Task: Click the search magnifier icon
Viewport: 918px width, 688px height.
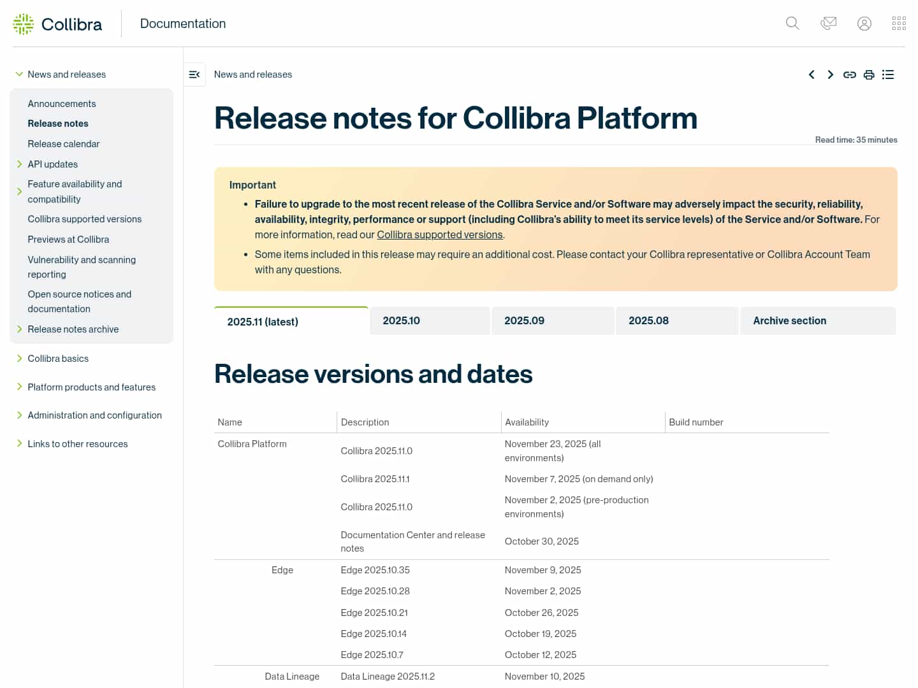Action: [792, 24]
